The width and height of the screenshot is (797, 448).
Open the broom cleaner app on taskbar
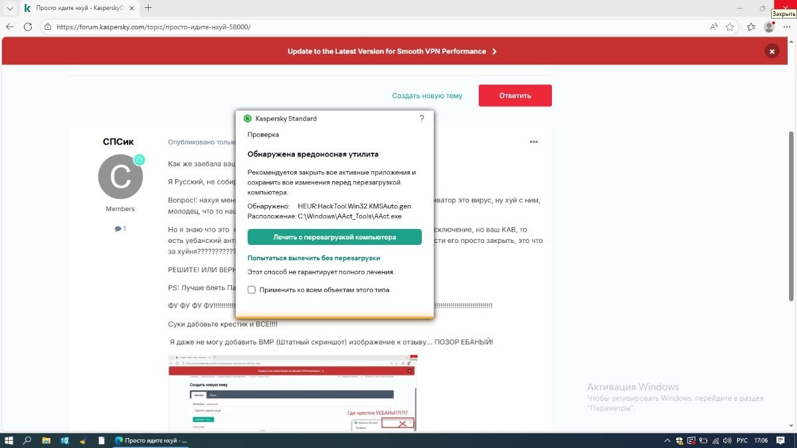[83, 440]
